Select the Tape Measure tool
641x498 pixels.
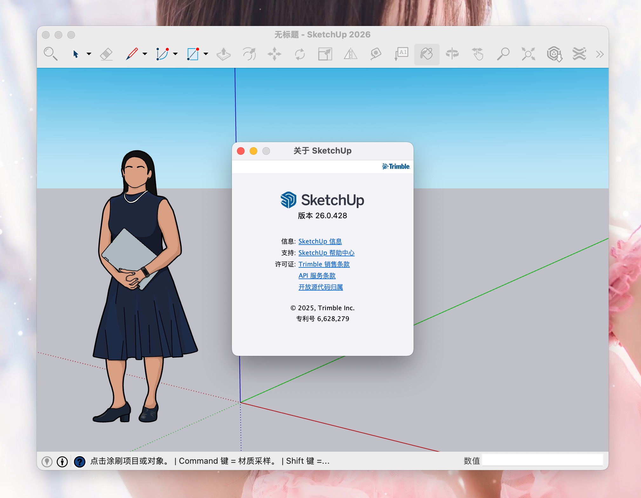pyautogui.click(x=376, y=54)
